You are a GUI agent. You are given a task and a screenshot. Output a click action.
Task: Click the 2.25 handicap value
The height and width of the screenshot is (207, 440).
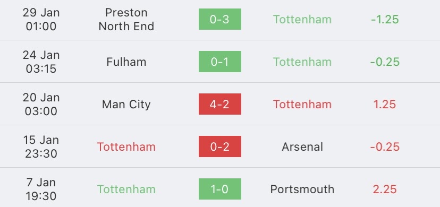pos(385,189)
